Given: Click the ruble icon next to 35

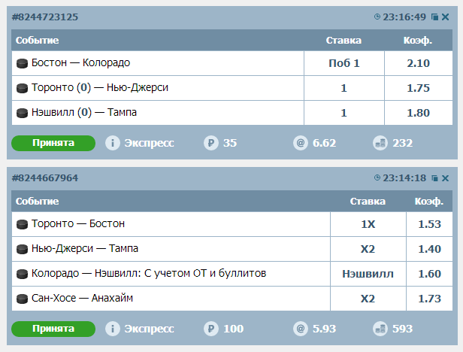Looking at the screenshot, I should 211,143.
